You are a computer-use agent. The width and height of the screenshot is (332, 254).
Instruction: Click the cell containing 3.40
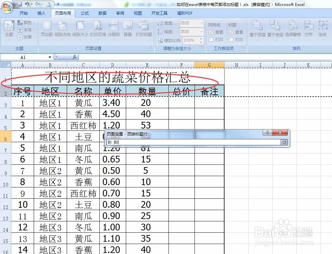[113, 103]
